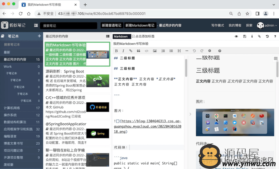The height and width of the screenshot is (169, 279).
Task: Insert a code sample with the code icon
Action: pyautogui.click(x=146, y=51)
